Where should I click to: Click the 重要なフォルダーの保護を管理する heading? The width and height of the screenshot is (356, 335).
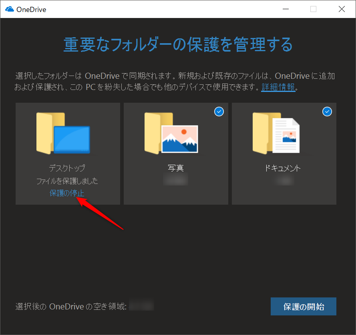tap(178, 45)
